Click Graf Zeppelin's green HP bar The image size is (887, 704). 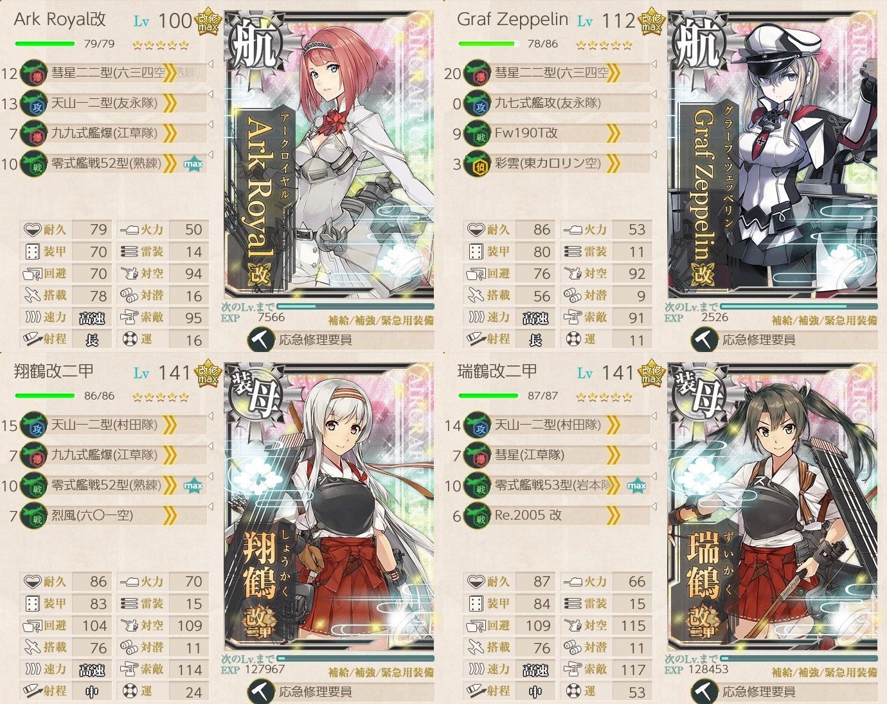click(x=488, y=44)
